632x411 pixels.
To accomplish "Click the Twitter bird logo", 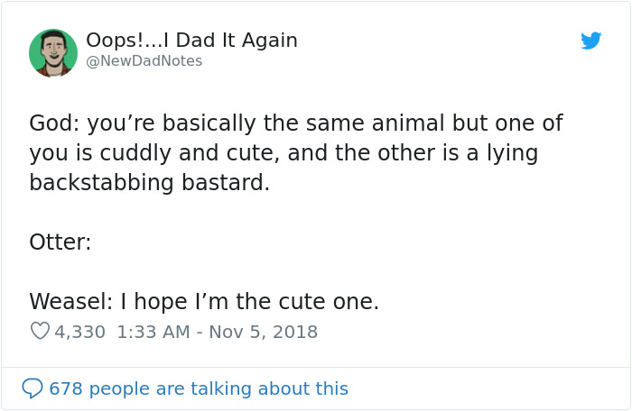I will (x=590, y=41).
